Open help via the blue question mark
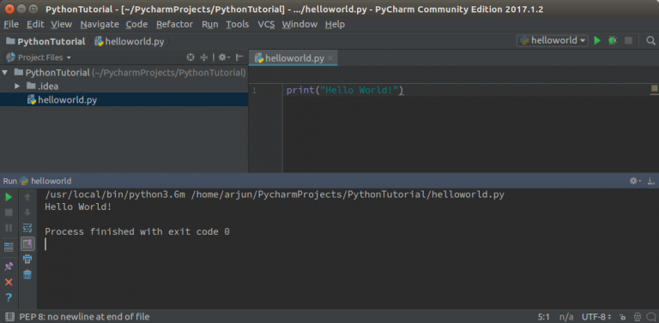The height and width of the screenshot is (323, 659). click(9, 297)
